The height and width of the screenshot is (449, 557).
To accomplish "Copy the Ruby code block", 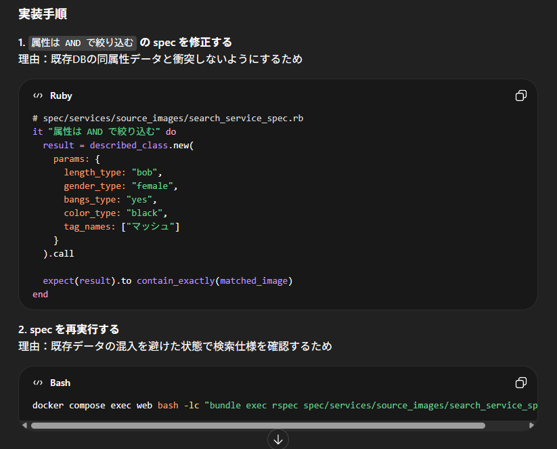I will click(x=520, y=95).
